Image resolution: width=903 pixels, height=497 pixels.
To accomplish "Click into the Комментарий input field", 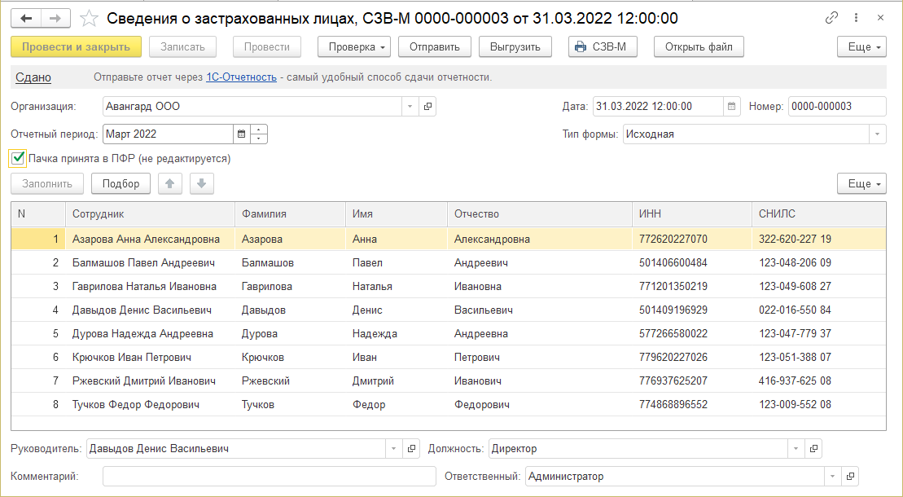I will coord(270,477).
